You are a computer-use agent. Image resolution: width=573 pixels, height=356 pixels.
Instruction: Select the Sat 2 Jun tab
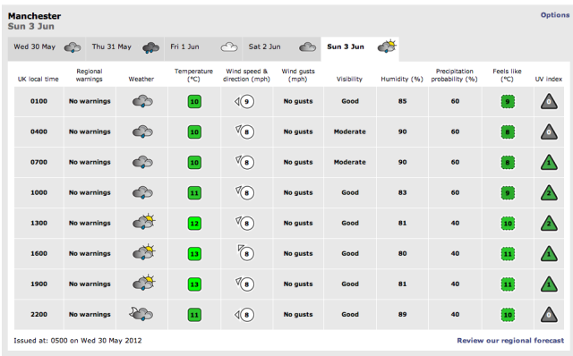[x=282, y=47]
